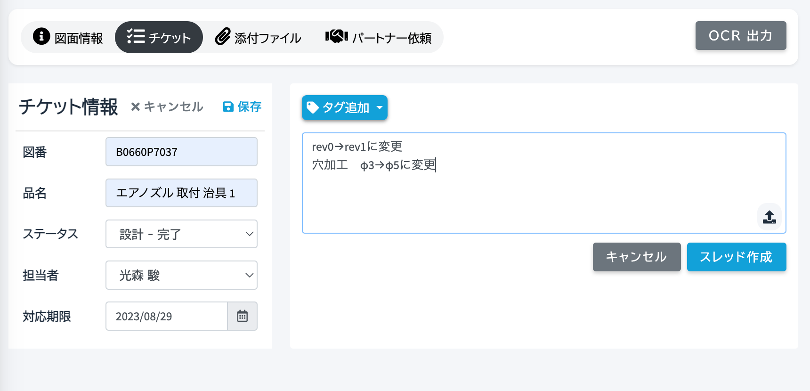This screenshot has height=391, width=810.
Task: Expand the ステータス dropdown
Action: click(x=181, y=234)
